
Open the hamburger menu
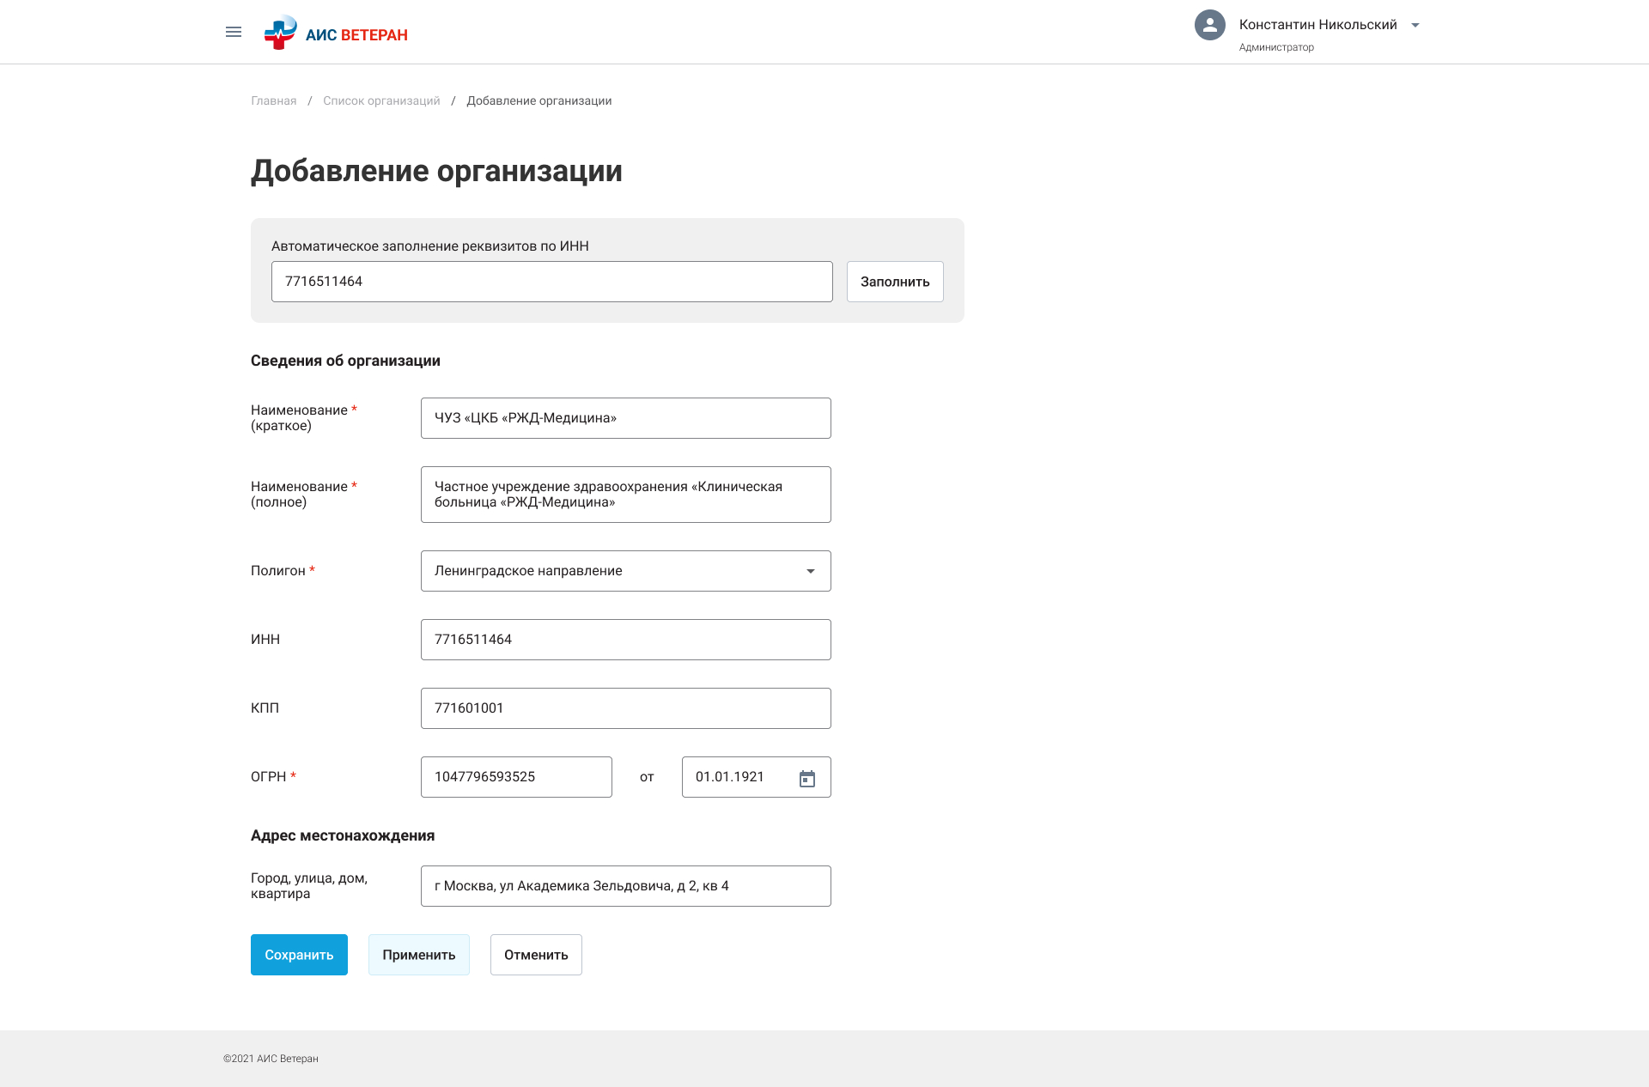point(234,32)
